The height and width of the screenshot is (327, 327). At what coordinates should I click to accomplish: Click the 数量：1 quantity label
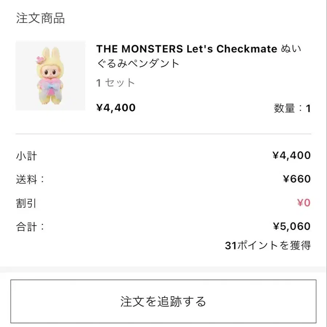click(x=292, y=108)
